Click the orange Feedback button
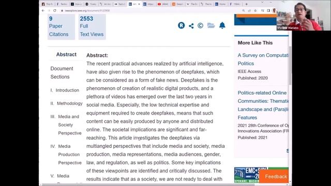This screenshot has width=331, height=186. [x=275, y=176]
